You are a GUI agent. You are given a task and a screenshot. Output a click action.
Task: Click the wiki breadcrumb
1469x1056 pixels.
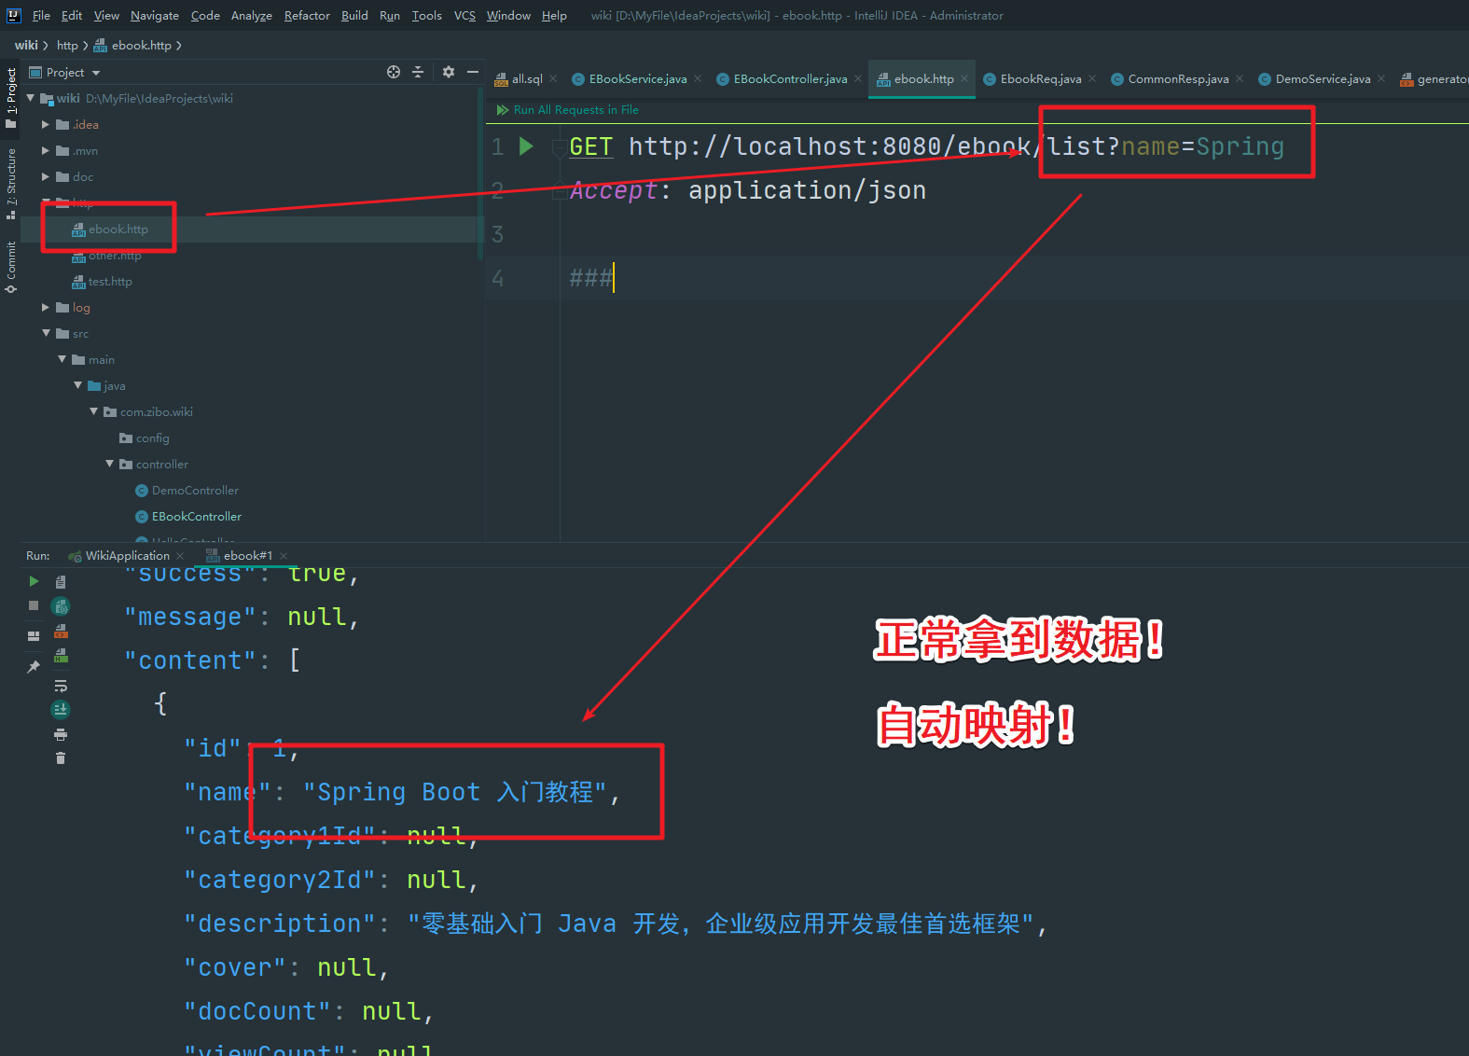pyautogui.click(x=26, y=45)
